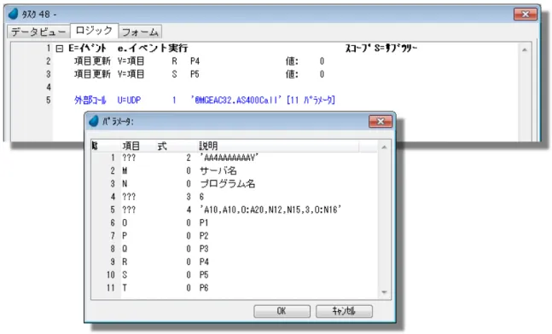Switch to the データビュー tab
This screenshot has width=552, height=334.
(x=38, y=32)
